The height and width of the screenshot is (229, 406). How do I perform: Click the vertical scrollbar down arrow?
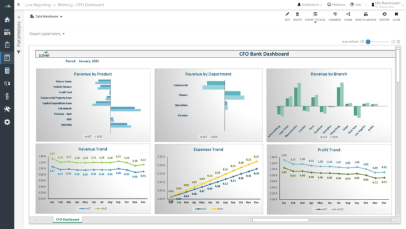(x=398, y=215)
